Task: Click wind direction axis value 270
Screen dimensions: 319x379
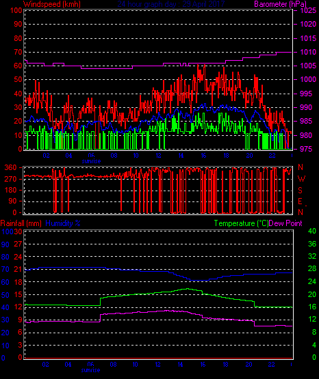Action: [x=10, y=179]
